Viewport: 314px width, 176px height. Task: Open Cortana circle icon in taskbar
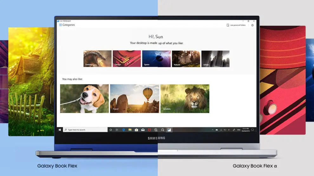click(111, 130)
